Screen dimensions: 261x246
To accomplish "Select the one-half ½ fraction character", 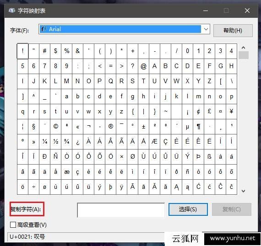I will [x=55, y=142].
